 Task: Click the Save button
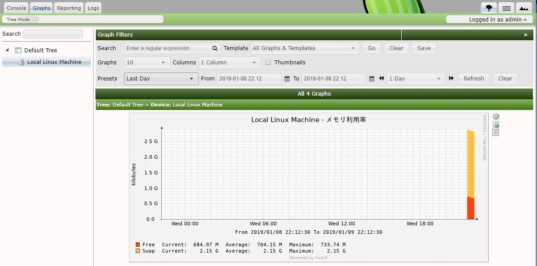pyautogui.click(x=424, y=48)
